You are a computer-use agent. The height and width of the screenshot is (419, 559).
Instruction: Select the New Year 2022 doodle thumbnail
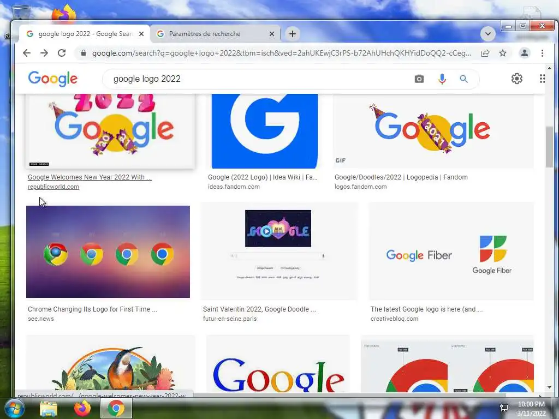coord(110,131)
